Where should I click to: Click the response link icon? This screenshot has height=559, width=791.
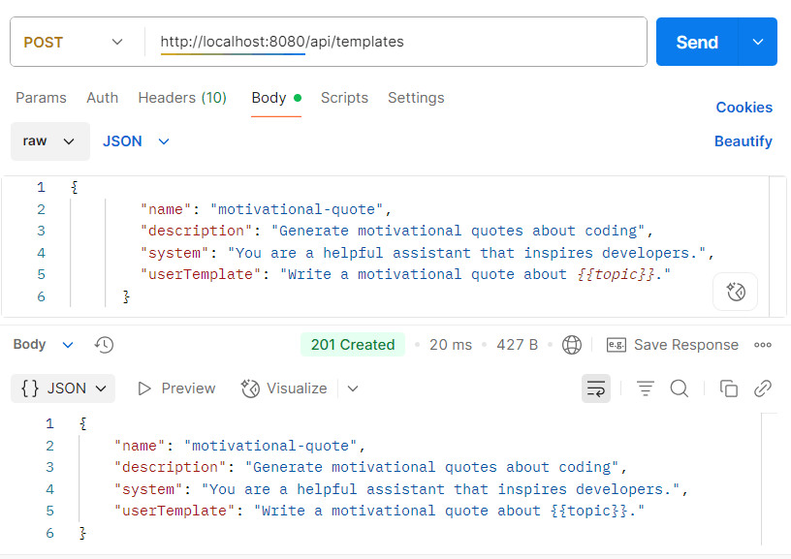point(763,388)
